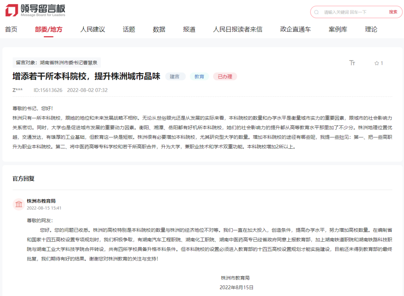
Task: Click the star favorite icon
Action: (x=376, y=63)
